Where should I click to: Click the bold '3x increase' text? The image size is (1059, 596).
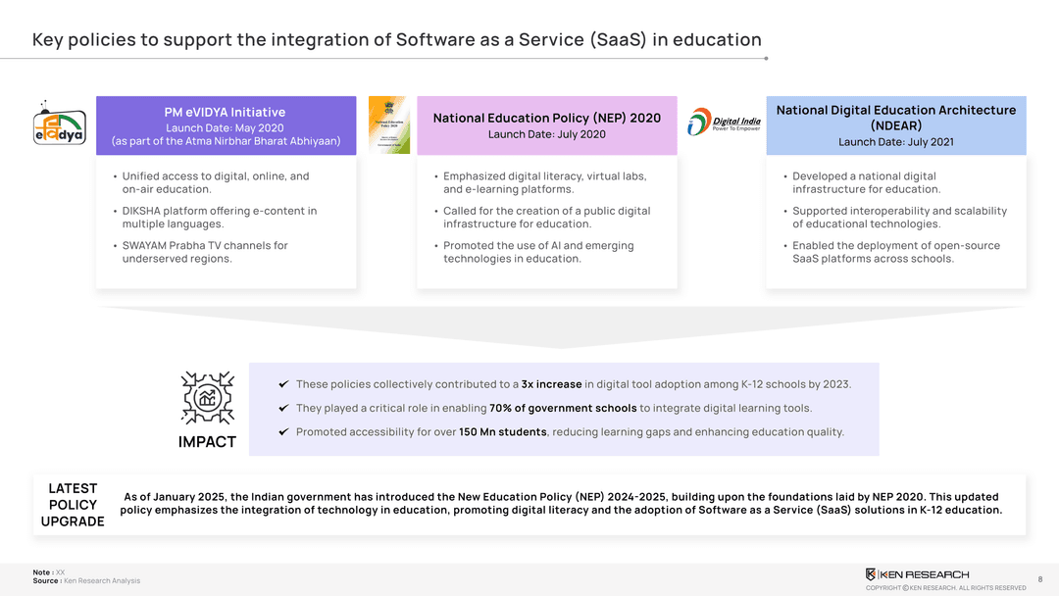point(551,384)
